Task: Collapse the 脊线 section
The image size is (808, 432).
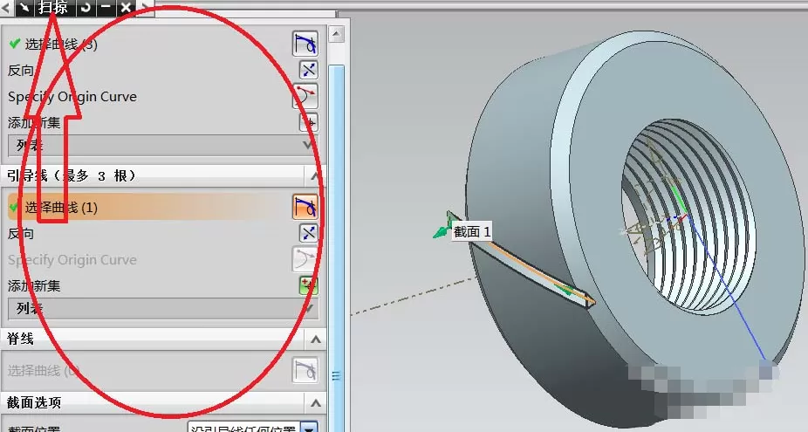Action: tap(315, 339)
